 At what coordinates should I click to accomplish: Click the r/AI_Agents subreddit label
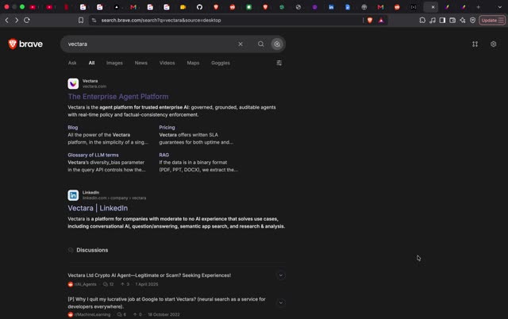click(x=85, y=284)
